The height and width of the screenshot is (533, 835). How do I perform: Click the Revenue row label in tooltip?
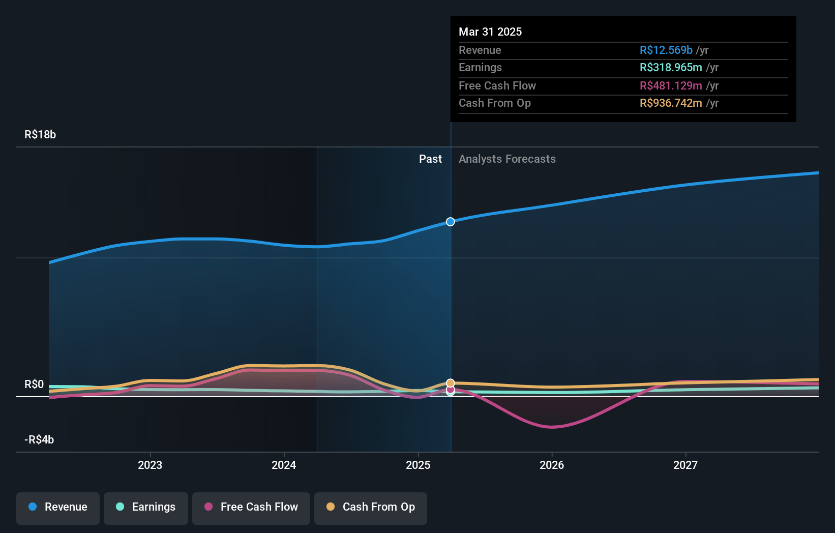pos(480,50)
